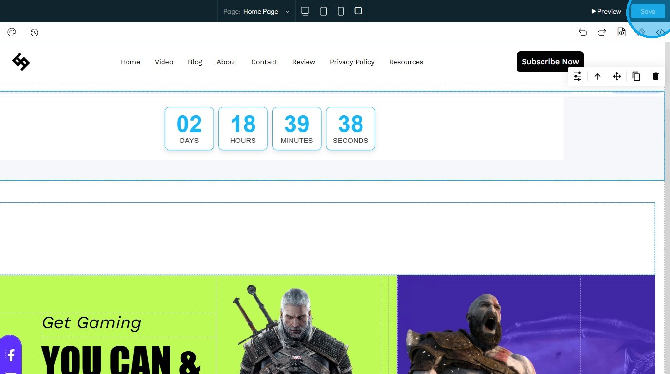Duplicate the selected section
The image size is (670, 374).
tap(636, 76)
